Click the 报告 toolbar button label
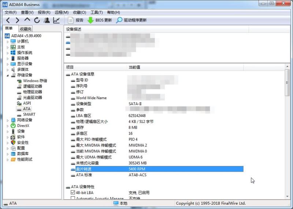Screen dimensions: 293x209 (79, 20)
